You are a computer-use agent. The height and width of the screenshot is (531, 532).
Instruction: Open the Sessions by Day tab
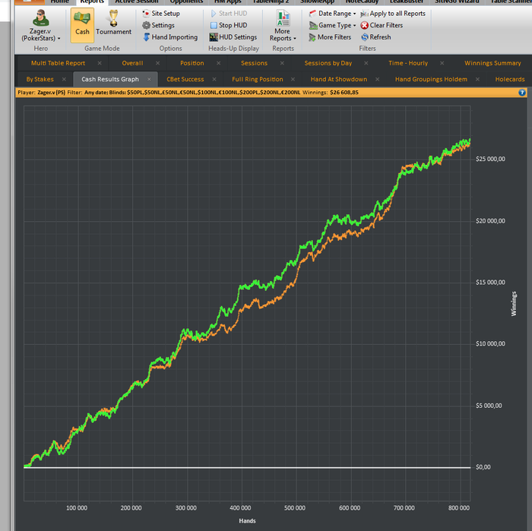(328, 63)
